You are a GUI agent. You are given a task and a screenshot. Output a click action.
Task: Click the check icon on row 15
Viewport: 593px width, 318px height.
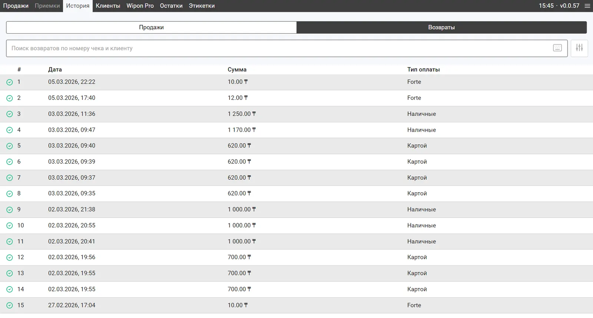[10, 305]
